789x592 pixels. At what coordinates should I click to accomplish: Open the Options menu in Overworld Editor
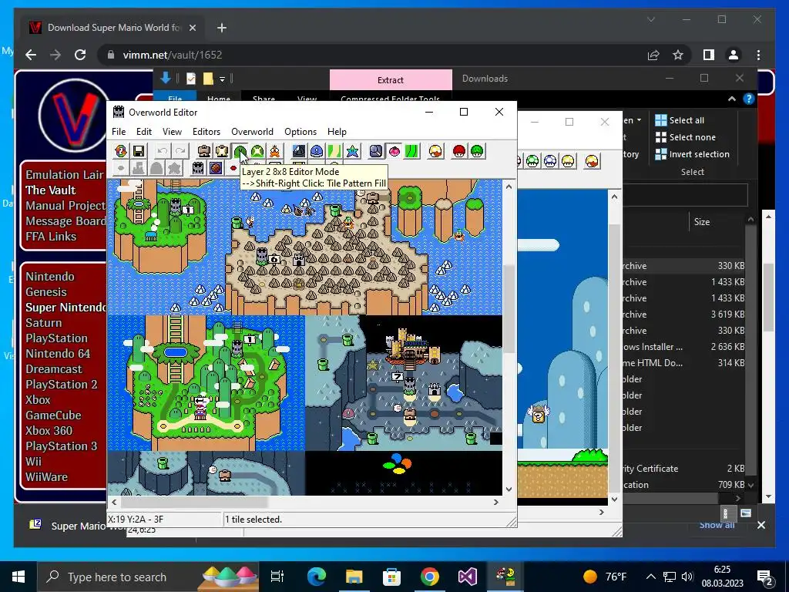tap(300, 131)
